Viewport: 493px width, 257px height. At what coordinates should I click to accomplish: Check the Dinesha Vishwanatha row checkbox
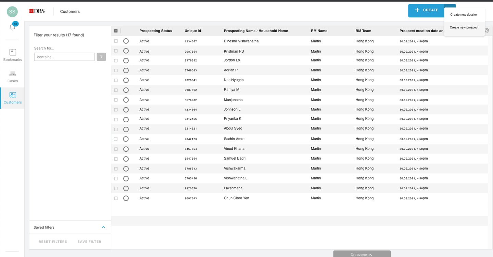(x=116, y=41)
